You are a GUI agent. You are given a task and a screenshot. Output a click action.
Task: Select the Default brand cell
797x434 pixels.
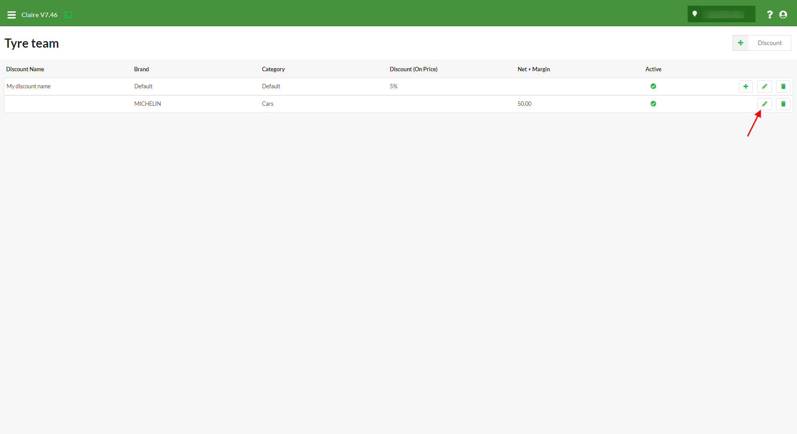143,87
